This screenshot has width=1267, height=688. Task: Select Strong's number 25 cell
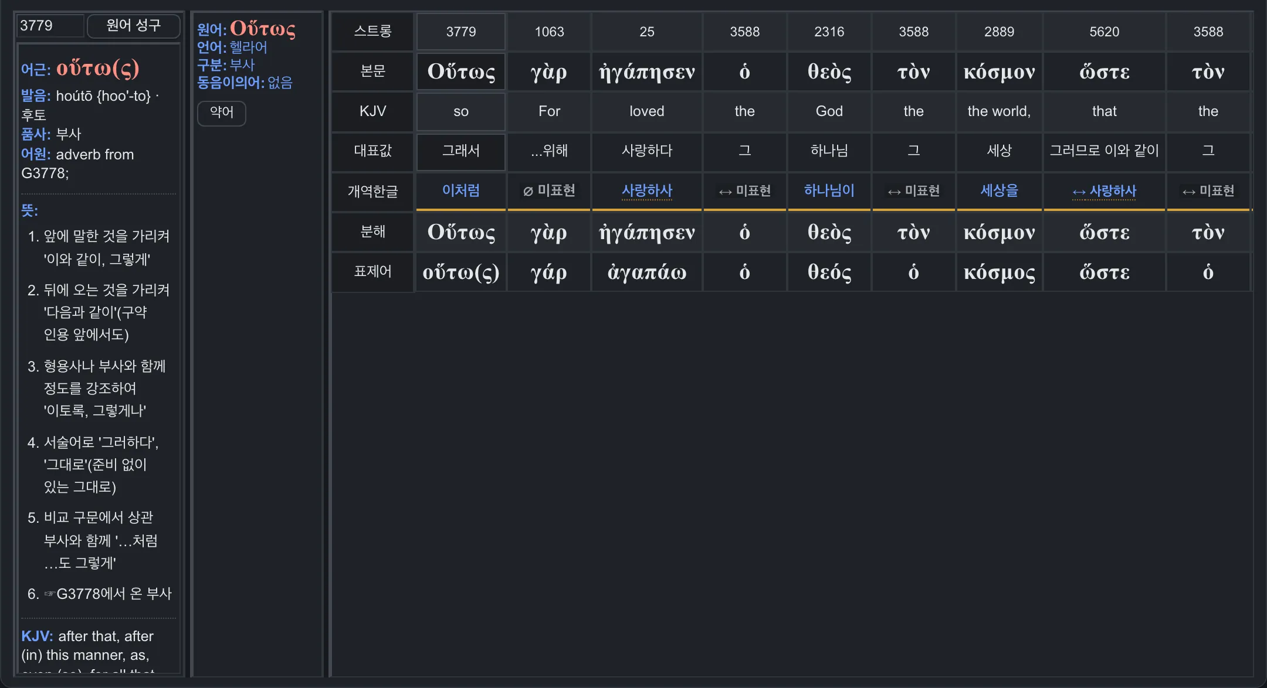click(646, 32)
